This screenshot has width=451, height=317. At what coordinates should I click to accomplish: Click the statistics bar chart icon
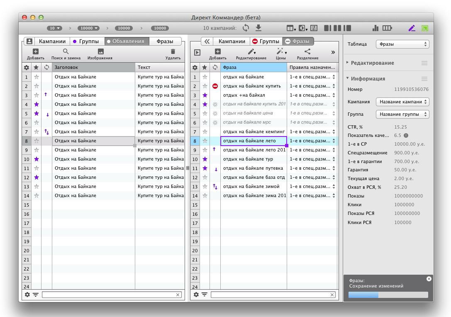pos(376,28)
